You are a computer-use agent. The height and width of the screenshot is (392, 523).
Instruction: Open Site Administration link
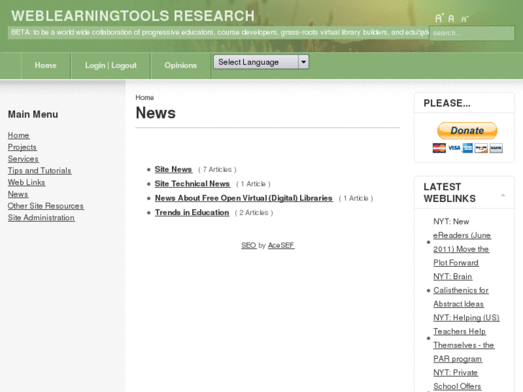[x=41, y=217]
